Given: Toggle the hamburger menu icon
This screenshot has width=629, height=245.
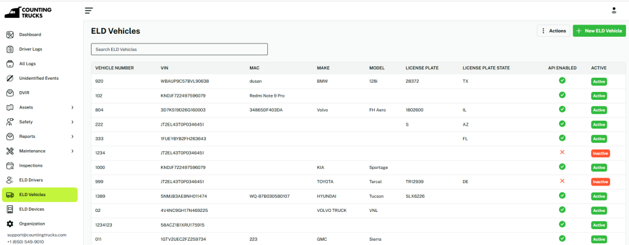Looking at the screenshot, I should 89,10.
